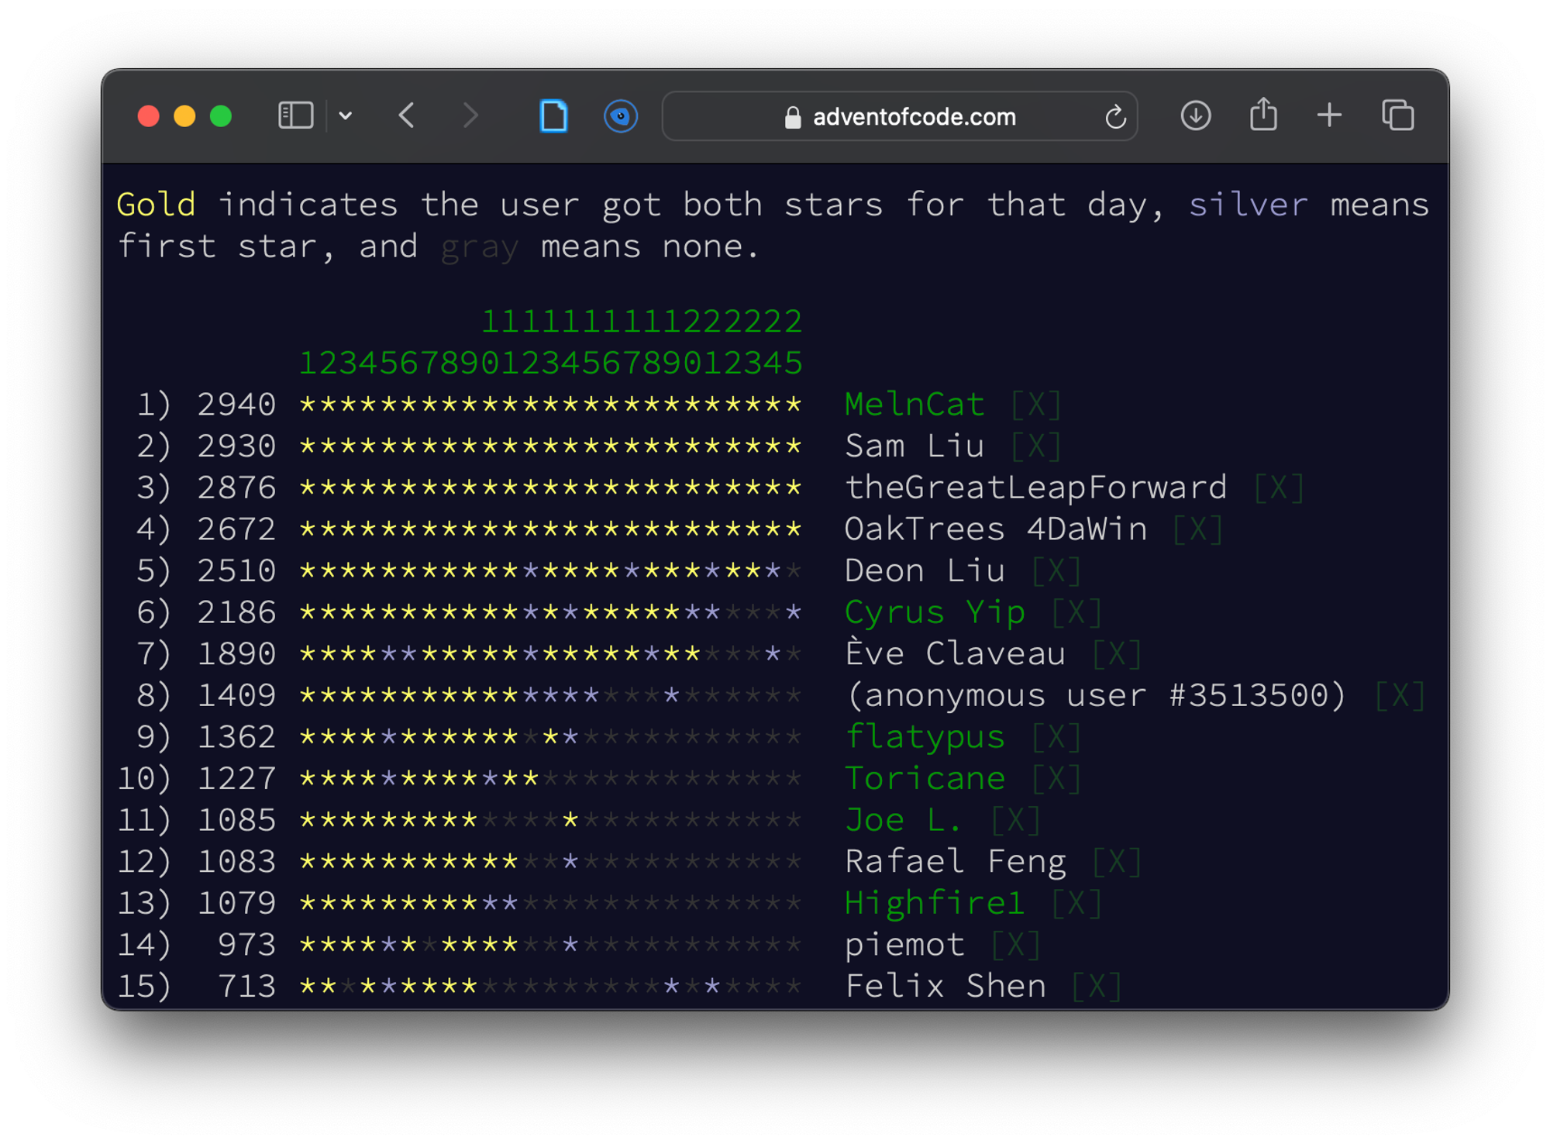Click the share/export icon in toolbar
Screen dimensions: 1550x1144
(x=1263, y=117)
